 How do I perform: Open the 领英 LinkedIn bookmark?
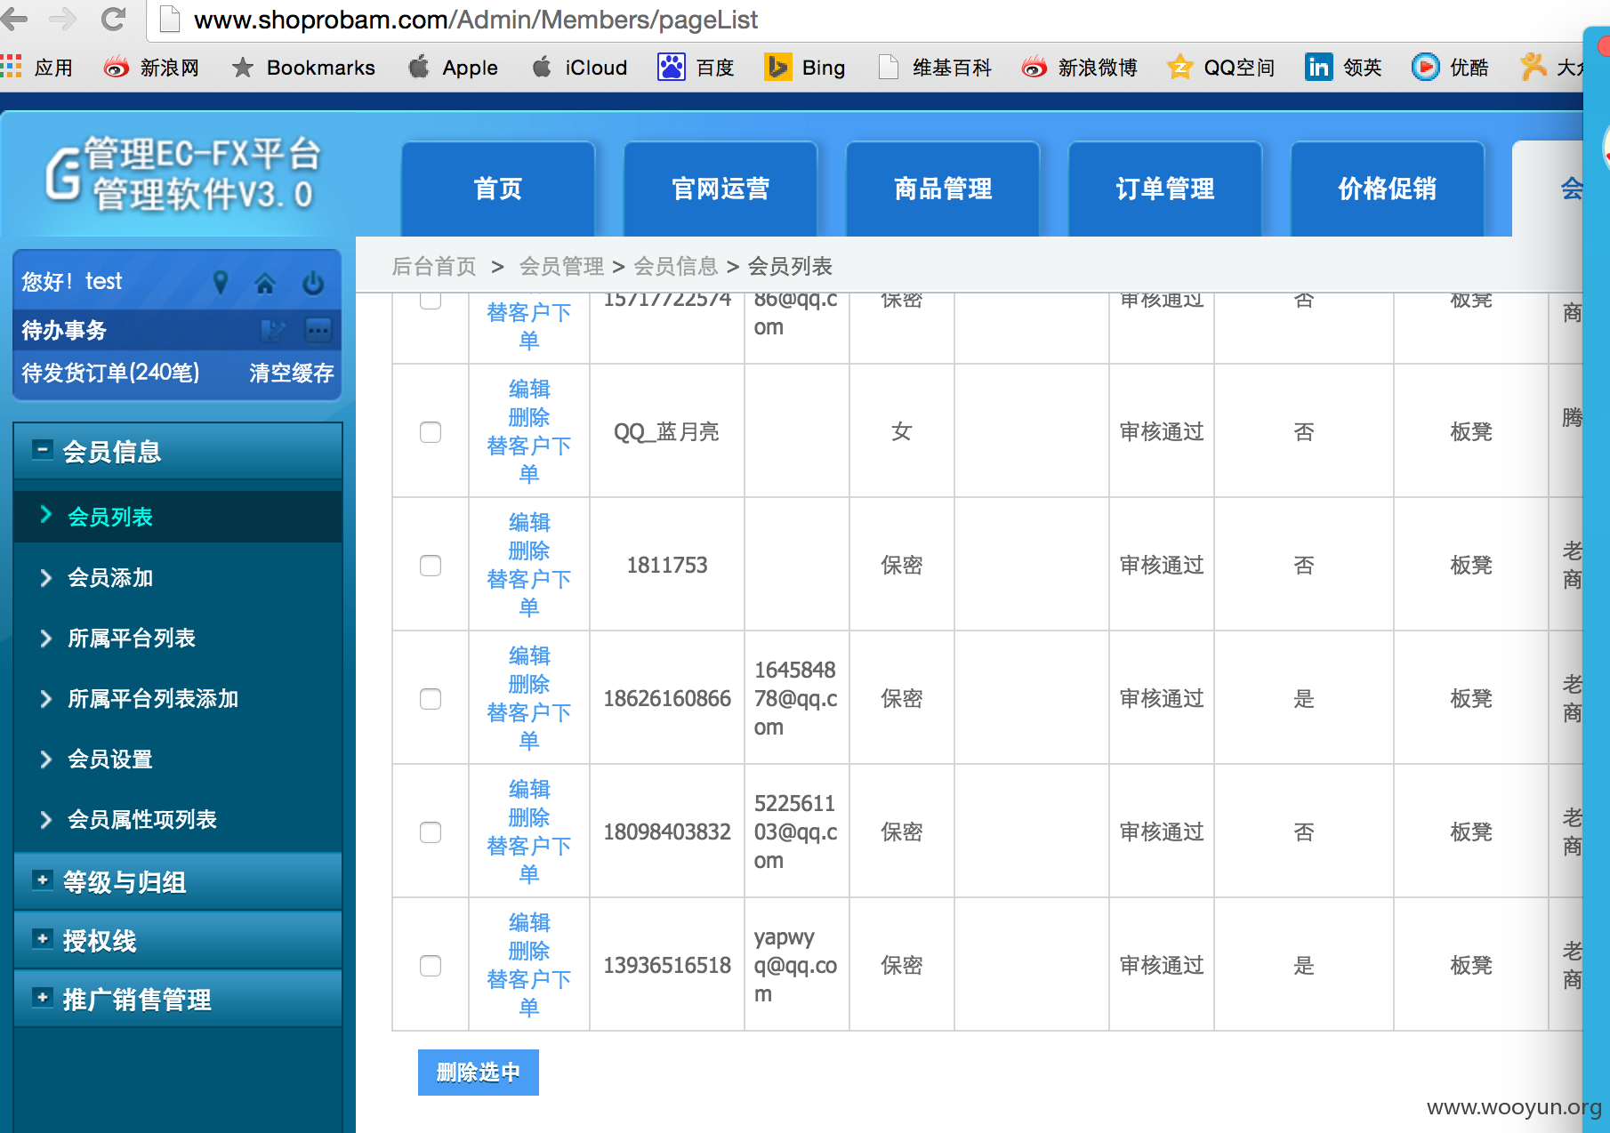coord(1343,68)
